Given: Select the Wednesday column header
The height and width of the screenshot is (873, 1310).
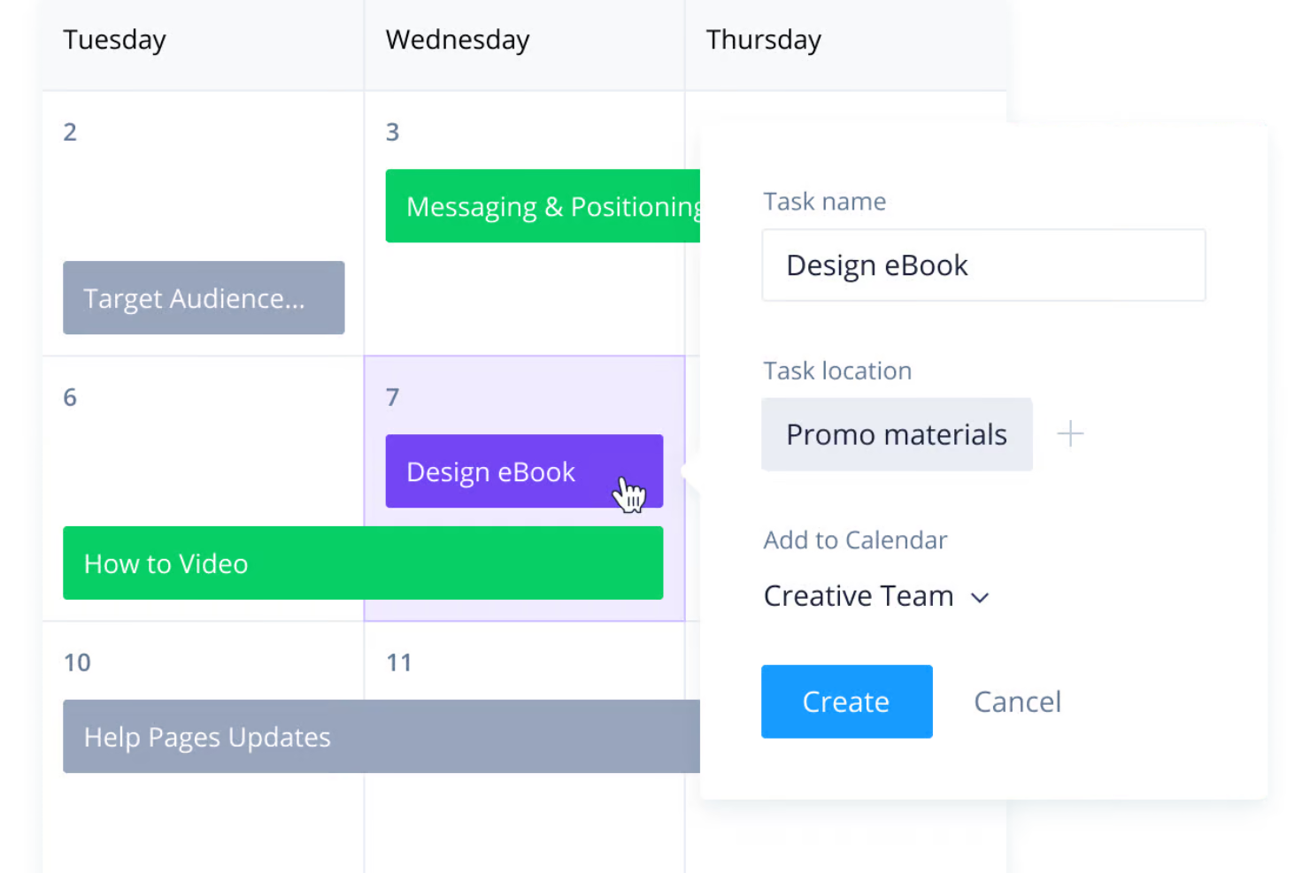Looking at the screenshot, I should point(458,41).
